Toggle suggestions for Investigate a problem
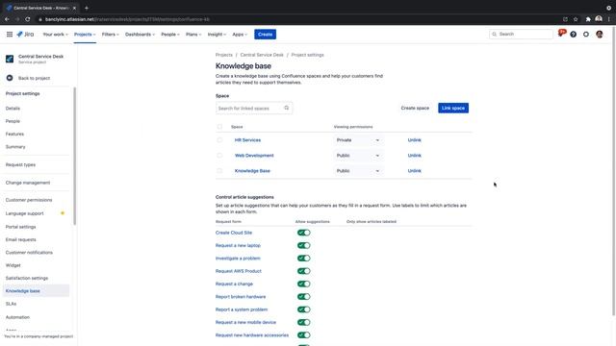Image resolution: width=616 pixels, height=346 pixels. [x=304, y=259]
